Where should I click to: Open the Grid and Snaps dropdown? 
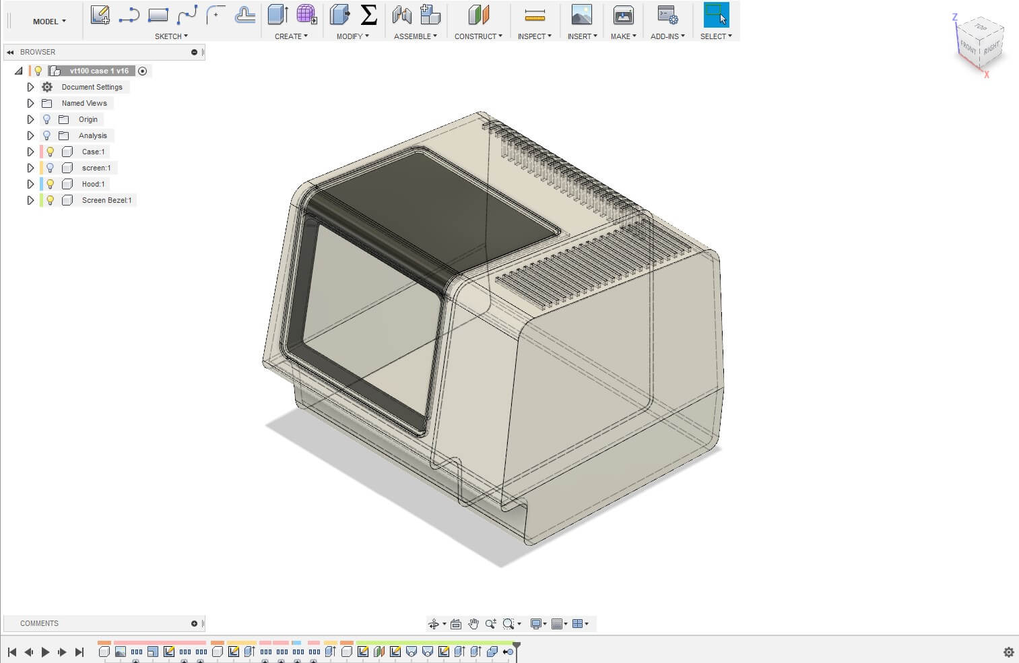559,624
